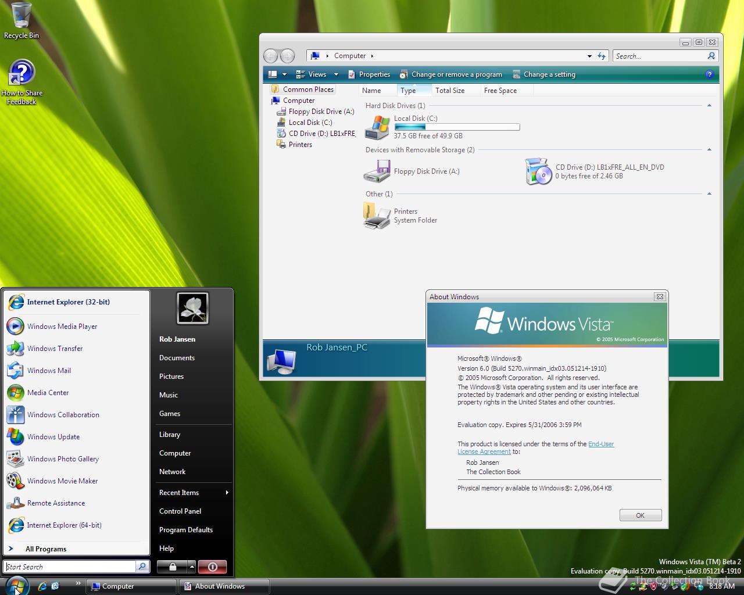The image size is (744, 595).
Task: Open Pictures from Start menu
Action: [171, 377]
